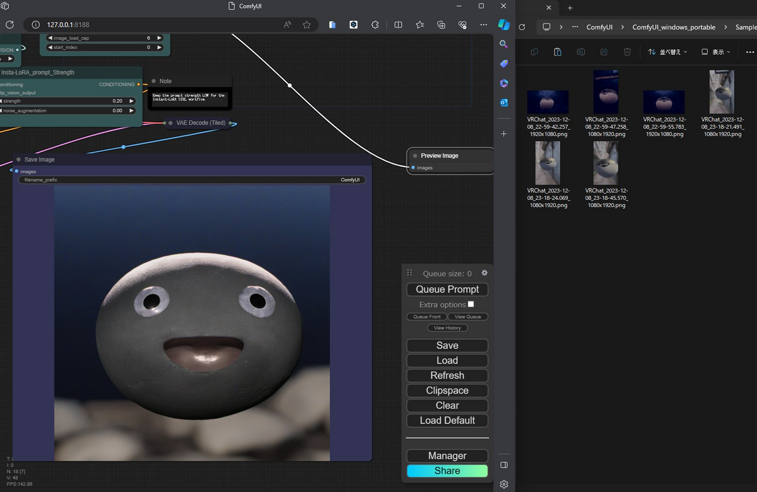Open the queue settings gear icon
The width and height of the screenshot is (757, 492).
(x=484, y=273)
